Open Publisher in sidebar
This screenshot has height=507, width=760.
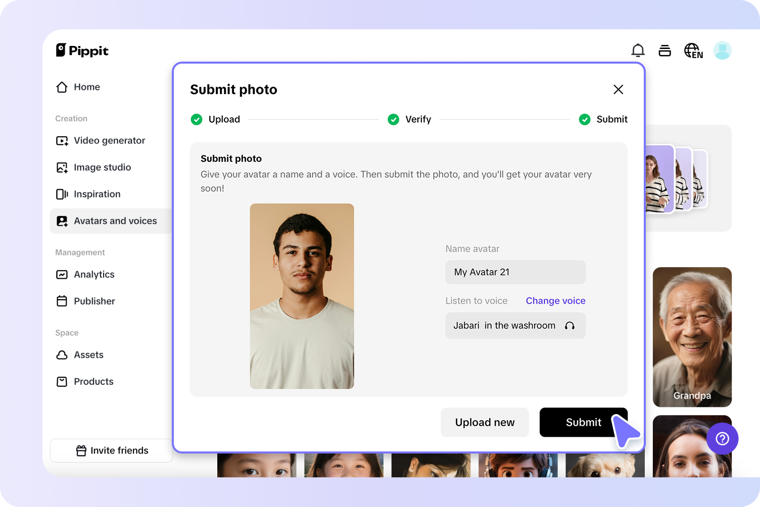coord(94,301)
